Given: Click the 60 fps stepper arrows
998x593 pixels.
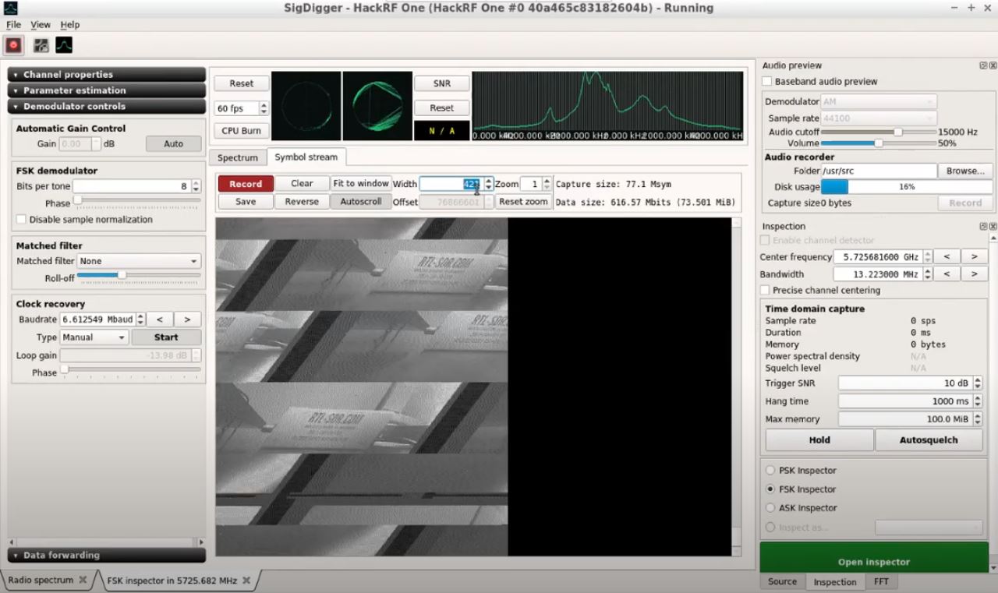Looking at the screenshot, I should click(x=264, y=108).
